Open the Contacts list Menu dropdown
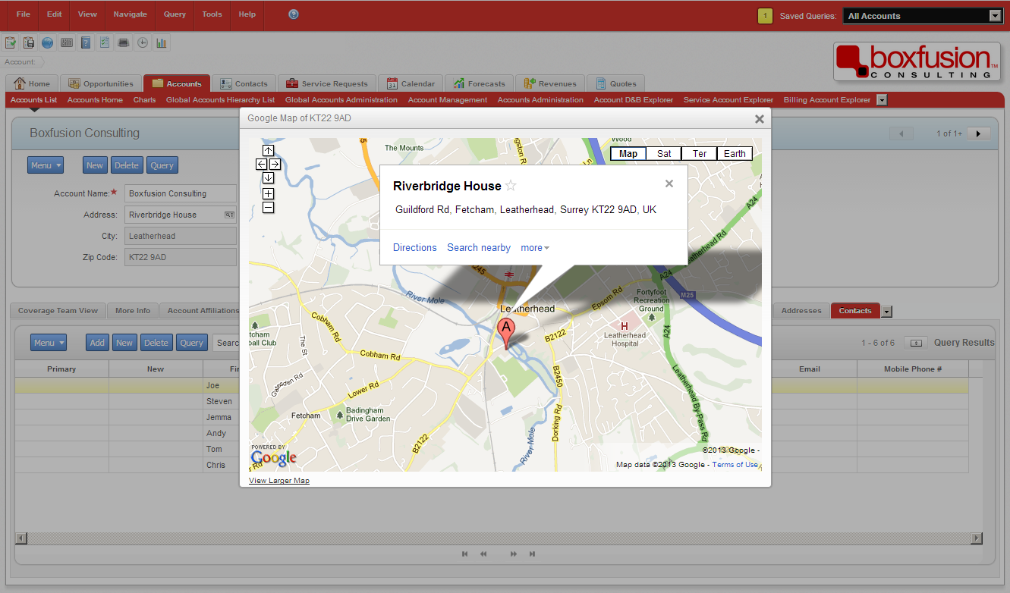 click(x=49, y=343)
